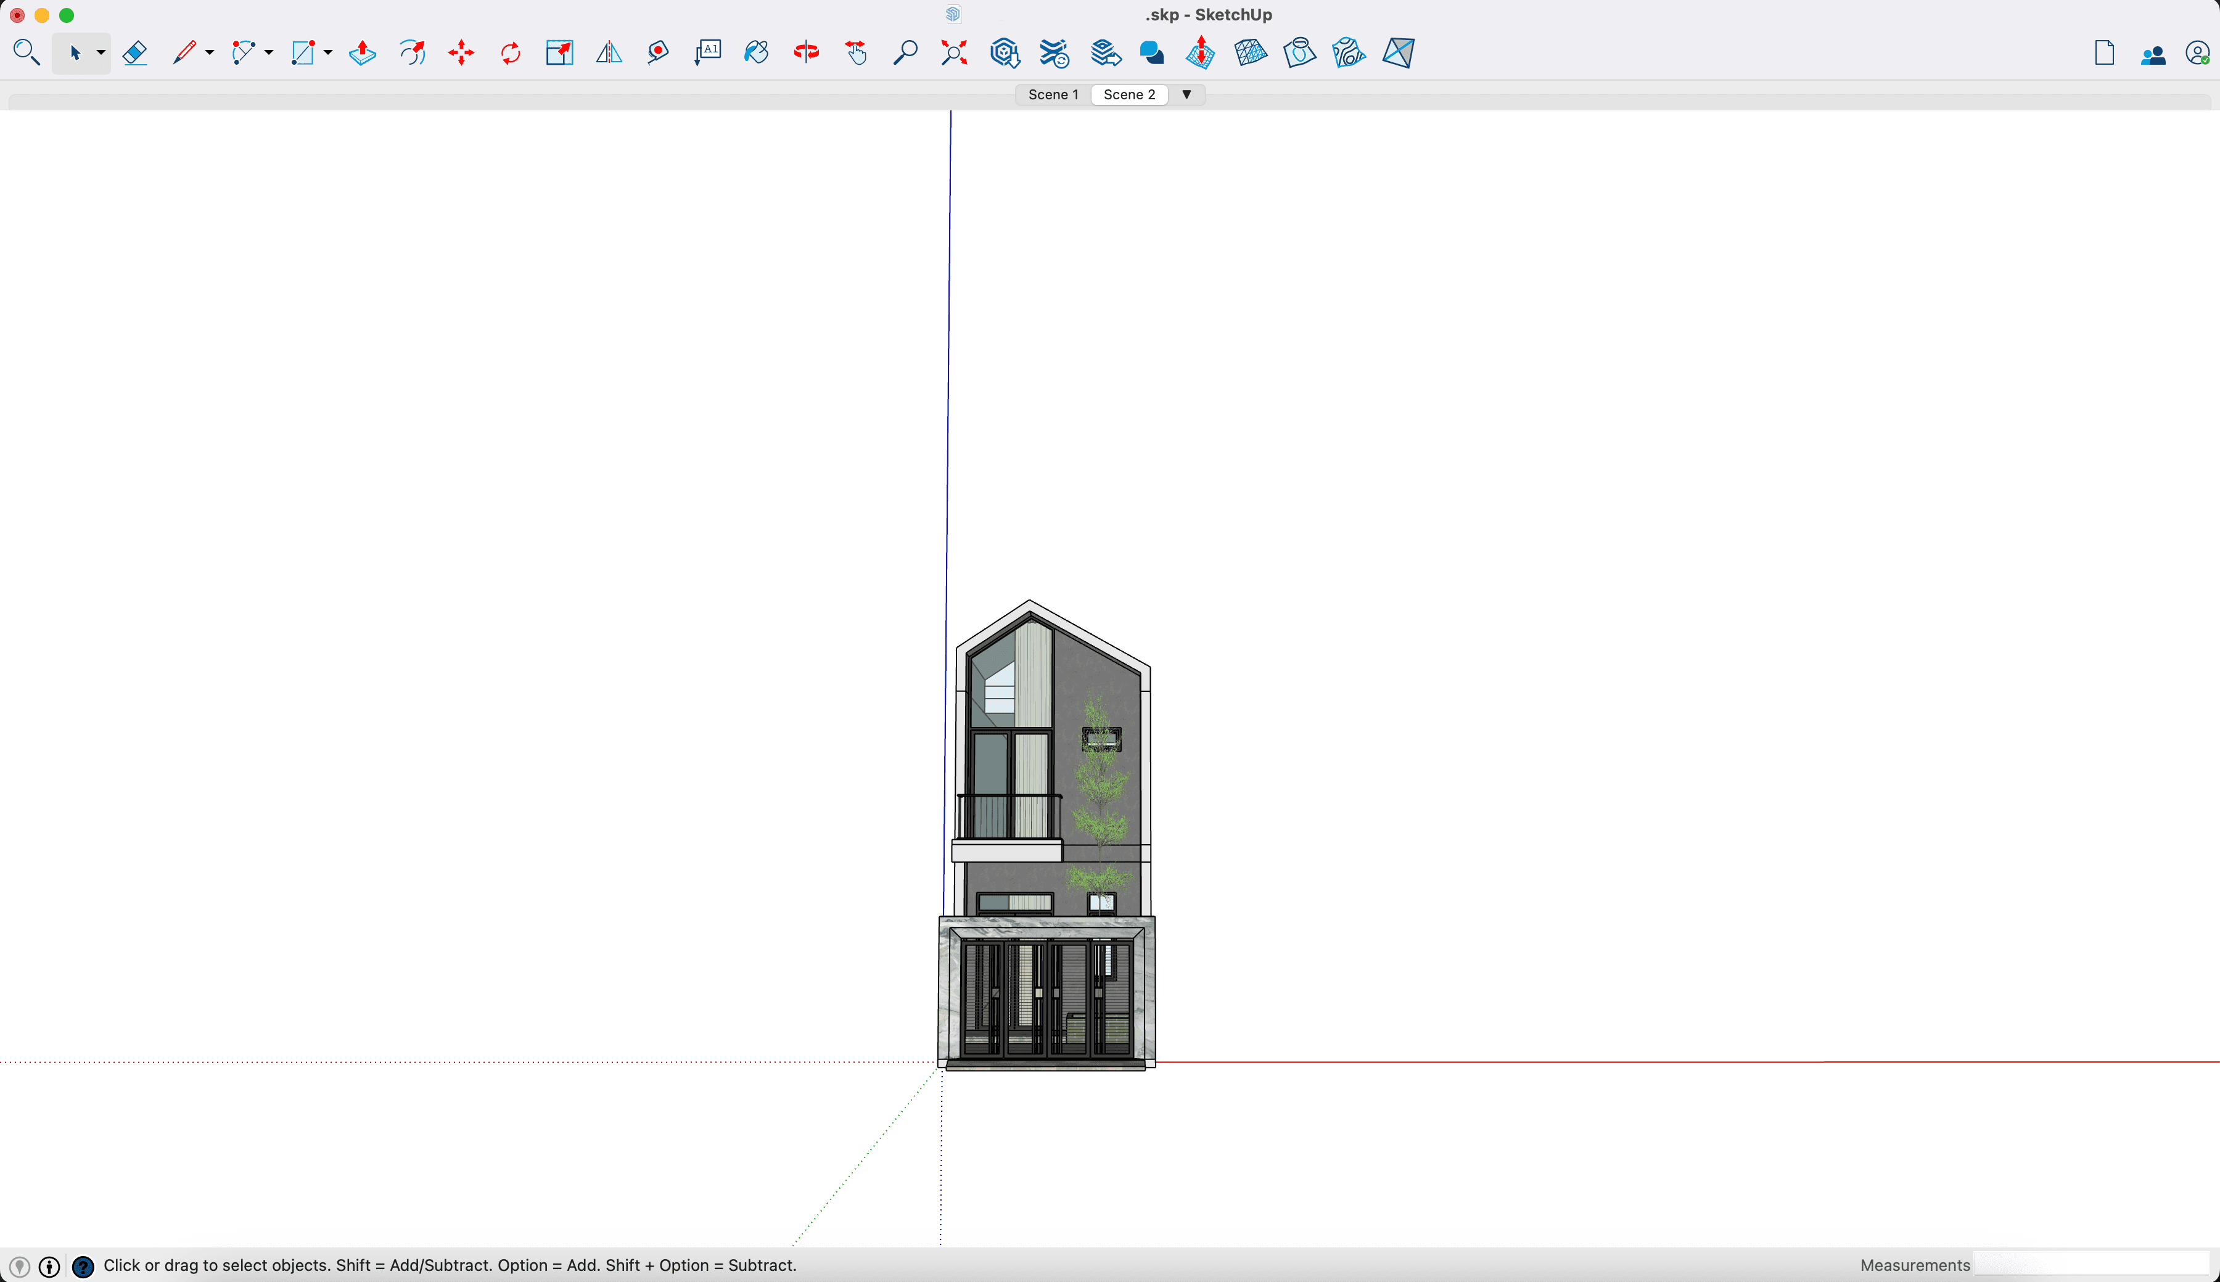Open the 3D Warehouse icon
This screenshot has width=2220, height=1282.
1005,54
